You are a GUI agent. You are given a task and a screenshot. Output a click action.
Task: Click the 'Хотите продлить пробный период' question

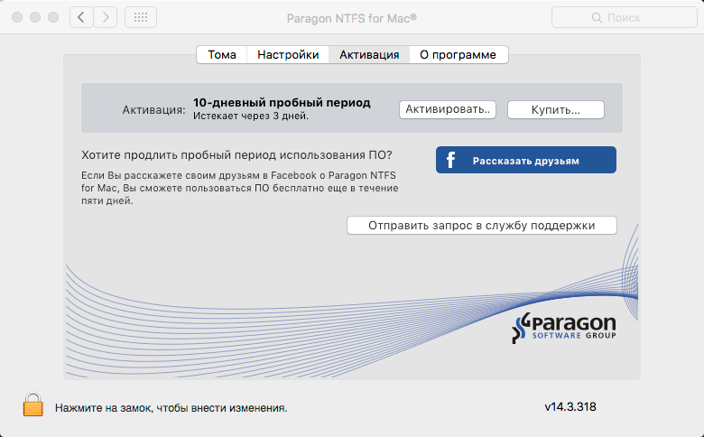pyautogui.click(x=236, y=155)
